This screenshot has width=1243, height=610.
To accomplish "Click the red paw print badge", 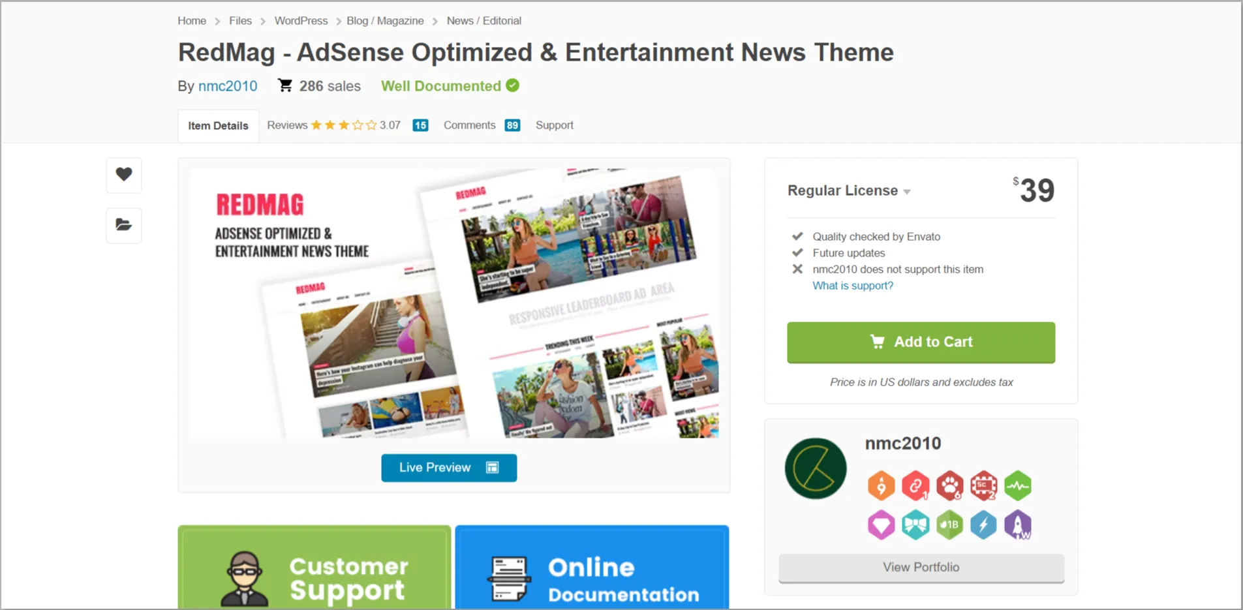I will click(x=949, y=486).
